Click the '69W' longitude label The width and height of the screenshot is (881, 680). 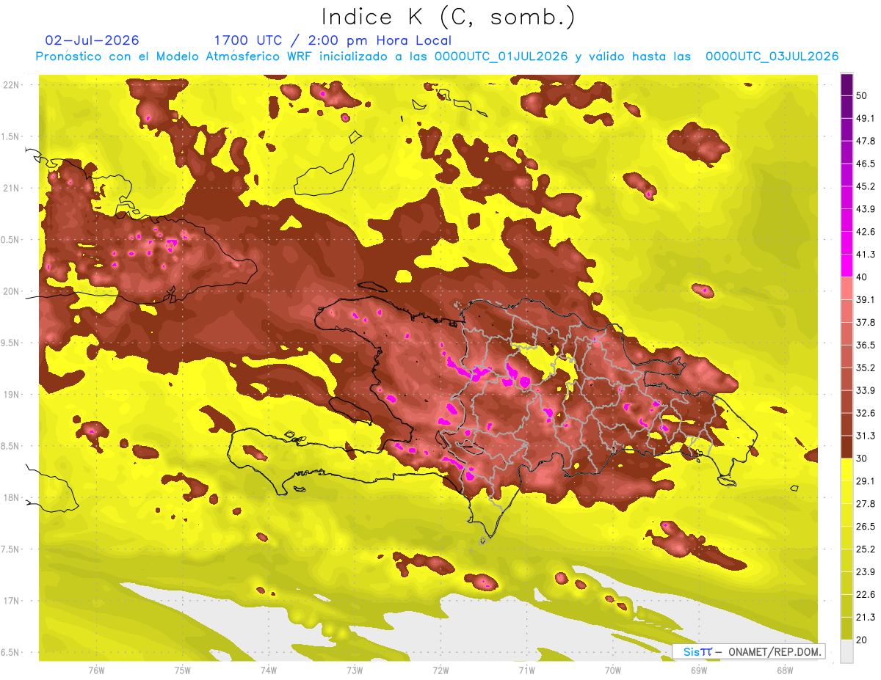point(699,670)
